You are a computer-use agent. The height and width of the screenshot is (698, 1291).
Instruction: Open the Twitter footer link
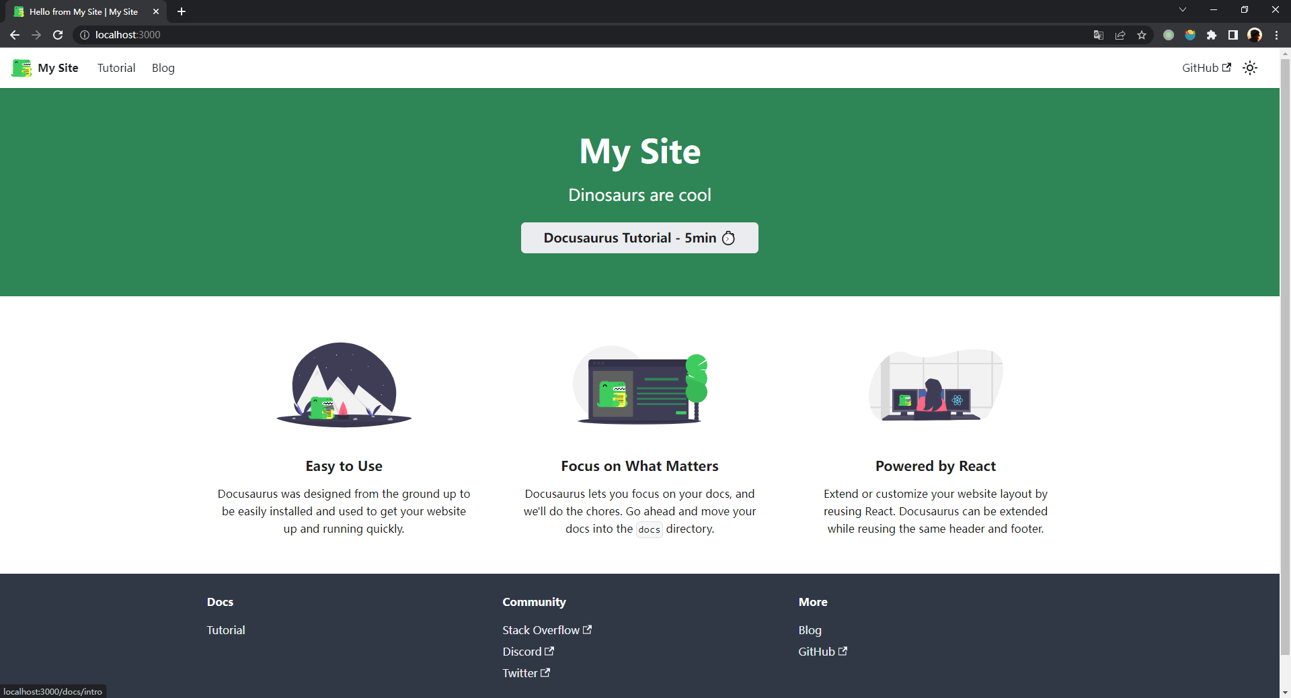point(526,673)
